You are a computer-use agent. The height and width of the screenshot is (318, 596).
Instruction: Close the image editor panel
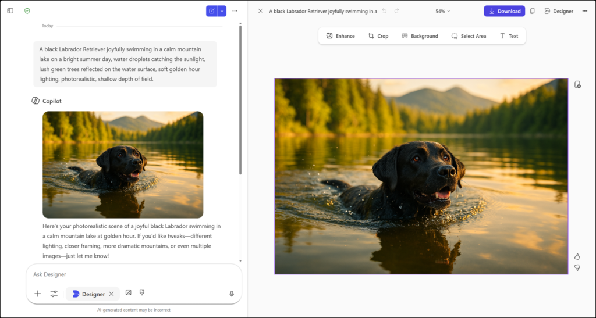coord(261,11)
